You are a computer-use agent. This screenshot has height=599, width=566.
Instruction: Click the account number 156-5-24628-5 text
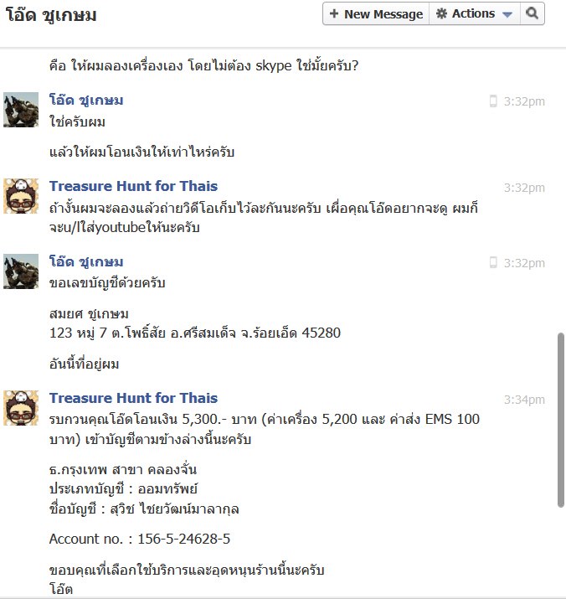tap(183, 539)
